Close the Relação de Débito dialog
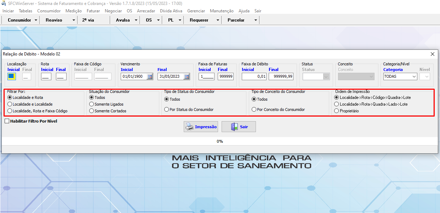 432,54
